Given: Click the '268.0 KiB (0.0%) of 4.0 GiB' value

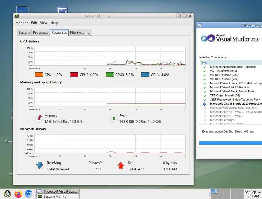Looking at the screenshot, I should [x=140, y=122].
